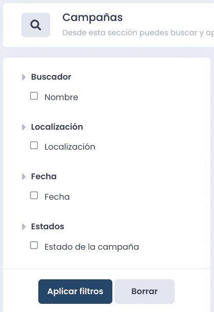Click the Nombre label text
The image size is (214, 312).
(61, 98)
